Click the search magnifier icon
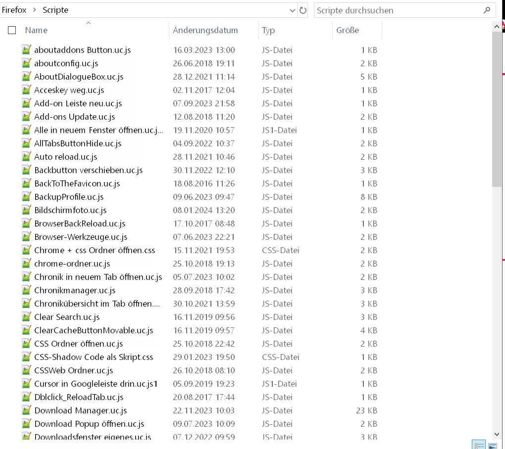The image size is (505, 449). coord(487,10)
